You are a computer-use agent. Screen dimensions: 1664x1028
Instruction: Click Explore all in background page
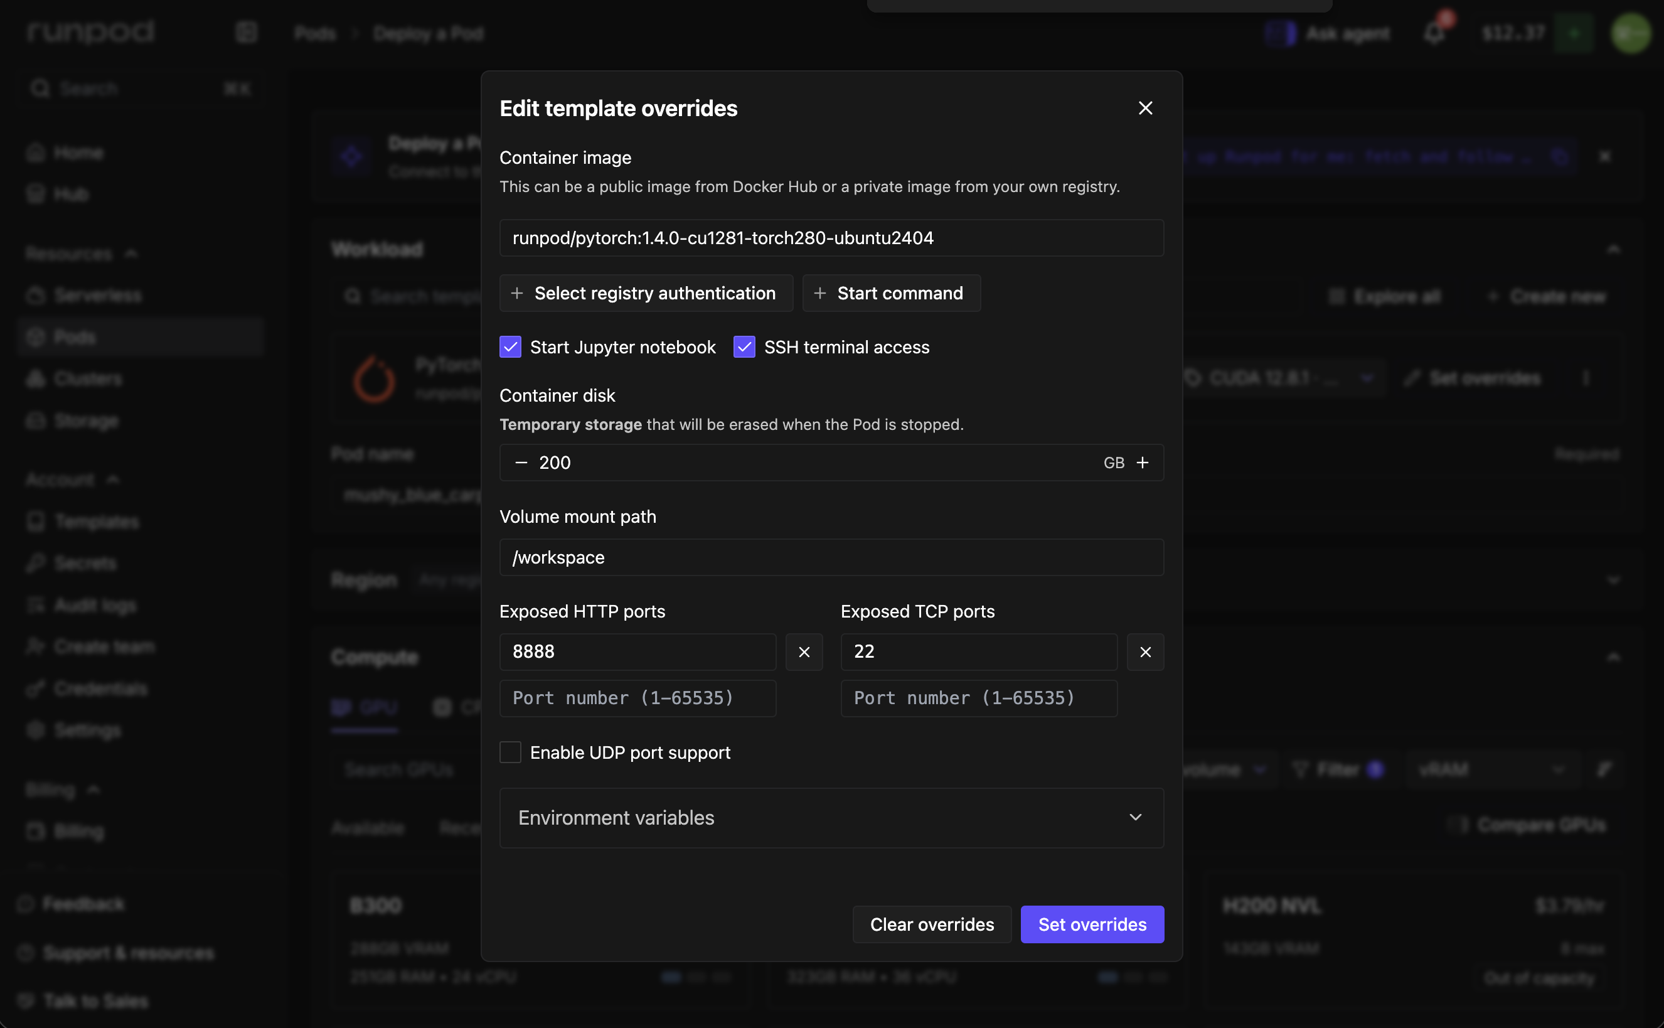click(x=1385, y=296)
